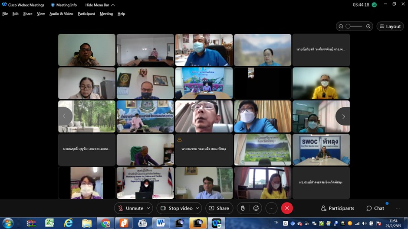The width and height of the screenshot is (408, 229).
Task: Open the Participant menu
Action: [86, 14]
